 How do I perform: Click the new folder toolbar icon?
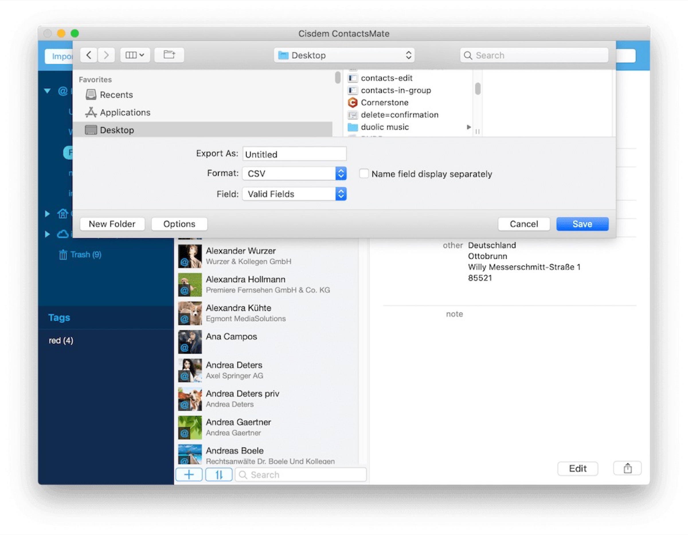(x=169, y=55)
